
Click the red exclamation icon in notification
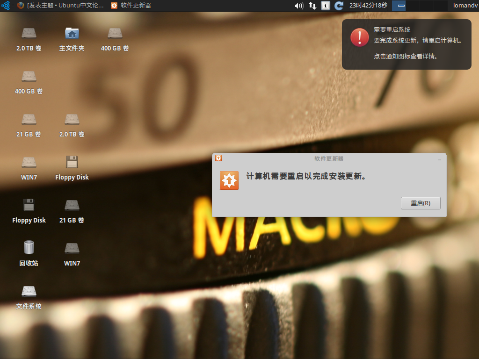(360, 37)
